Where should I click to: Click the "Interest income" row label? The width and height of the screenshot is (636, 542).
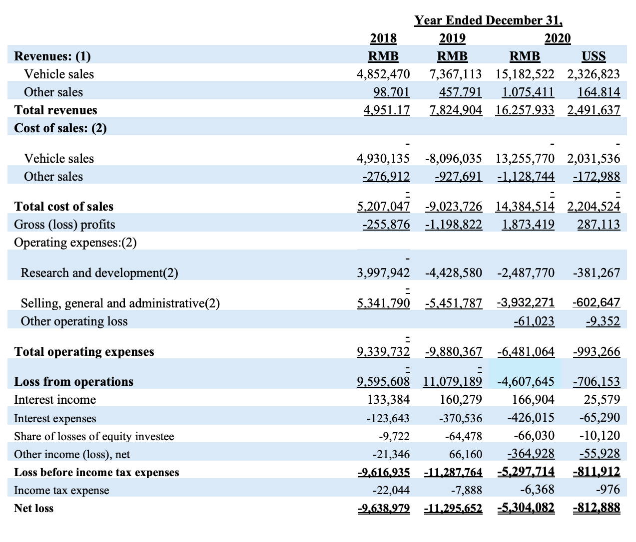pos(55,399)
